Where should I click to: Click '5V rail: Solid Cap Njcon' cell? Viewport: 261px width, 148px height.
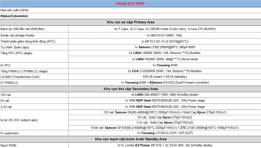coord(165,118)
